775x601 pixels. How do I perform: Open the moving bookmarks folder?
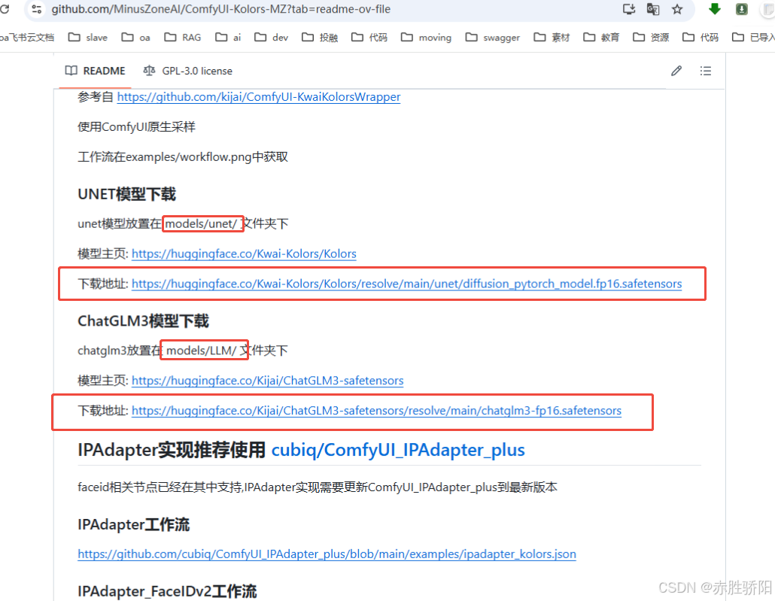(427, 38)
